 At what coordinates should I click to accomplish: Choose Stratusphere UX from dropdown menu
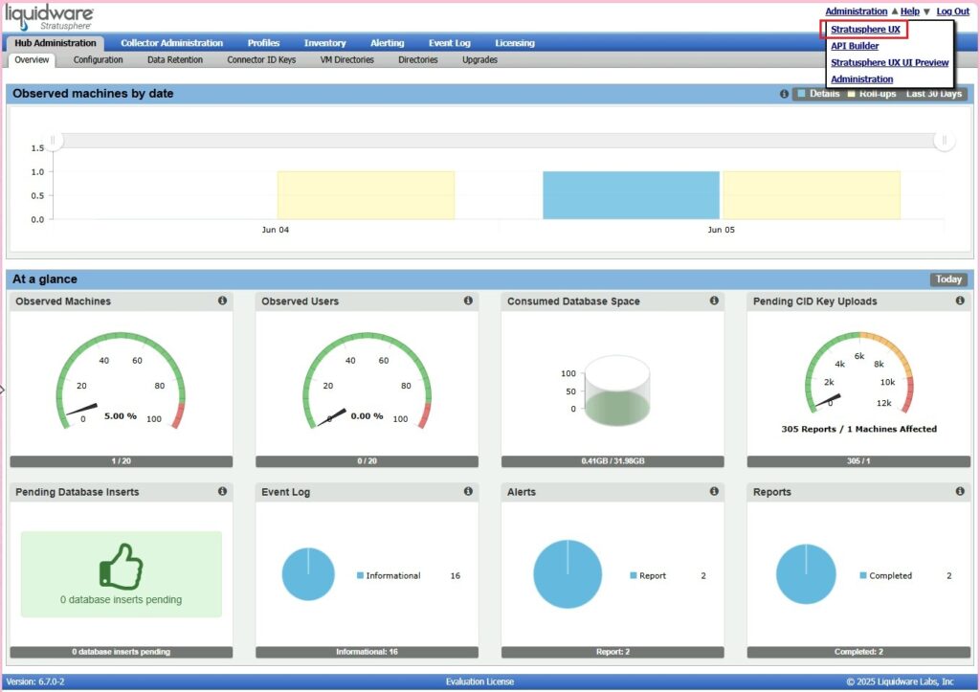pyautogui.click(x=865, y=30)
